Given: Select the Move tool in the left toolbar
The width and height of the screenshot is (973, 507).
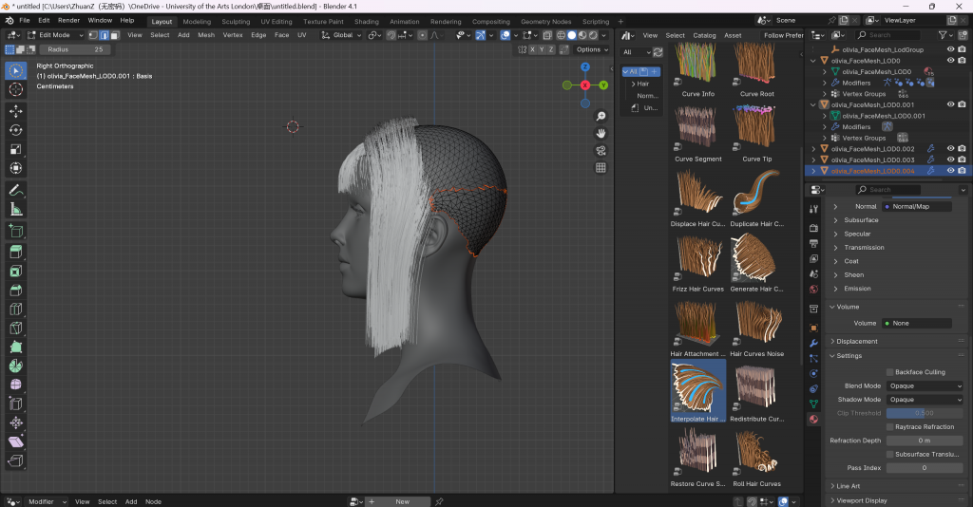Looking at the screenshot, I should click(16, 111).
